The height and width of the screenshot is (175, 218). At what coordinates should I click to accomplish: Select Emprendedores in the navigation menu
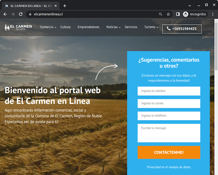click(88, 27)
